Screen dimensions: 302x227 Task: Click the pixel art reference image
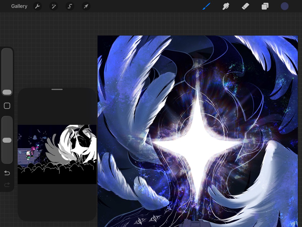click(x=57, y=154)
